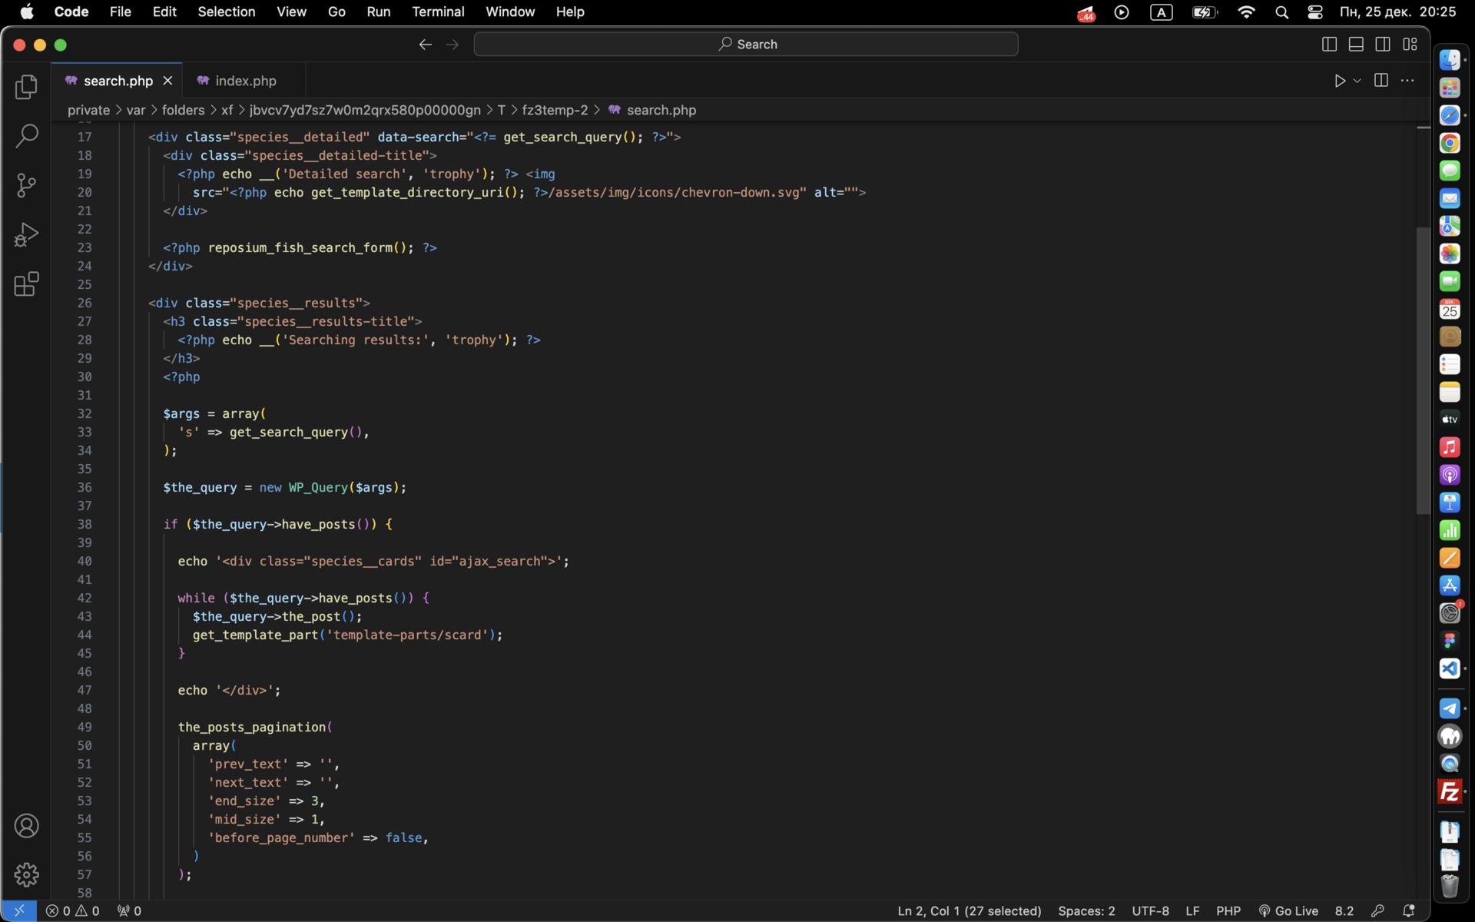Open Spotlight search in menu bar
The image size is (1475, 922).
click(x=1281, y=12)
